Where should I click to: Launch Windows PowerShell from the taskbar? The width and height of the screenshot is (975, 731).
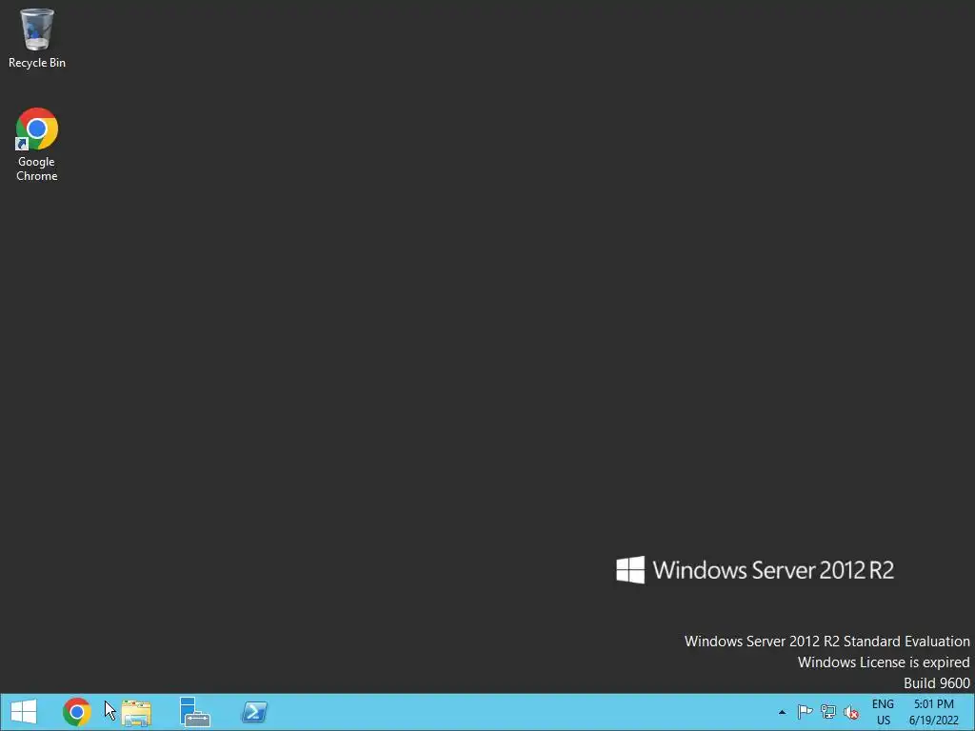(254, 712)
